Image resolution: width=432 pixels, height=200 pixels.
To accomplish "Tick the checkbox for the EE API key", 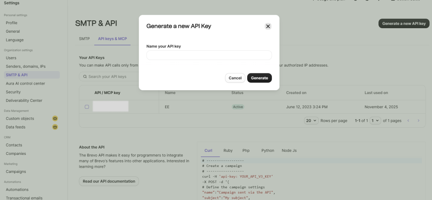I will click(87, 107).
